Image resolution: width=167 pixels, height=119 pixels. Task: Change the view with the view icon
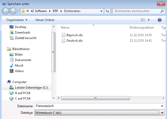point(143,20)
